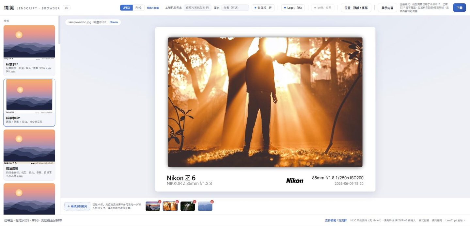This screenshot has width=470, height=226.
Task: Open the LensCript 主站 external link
Action: pyautogui.click(x=456, y=220)
